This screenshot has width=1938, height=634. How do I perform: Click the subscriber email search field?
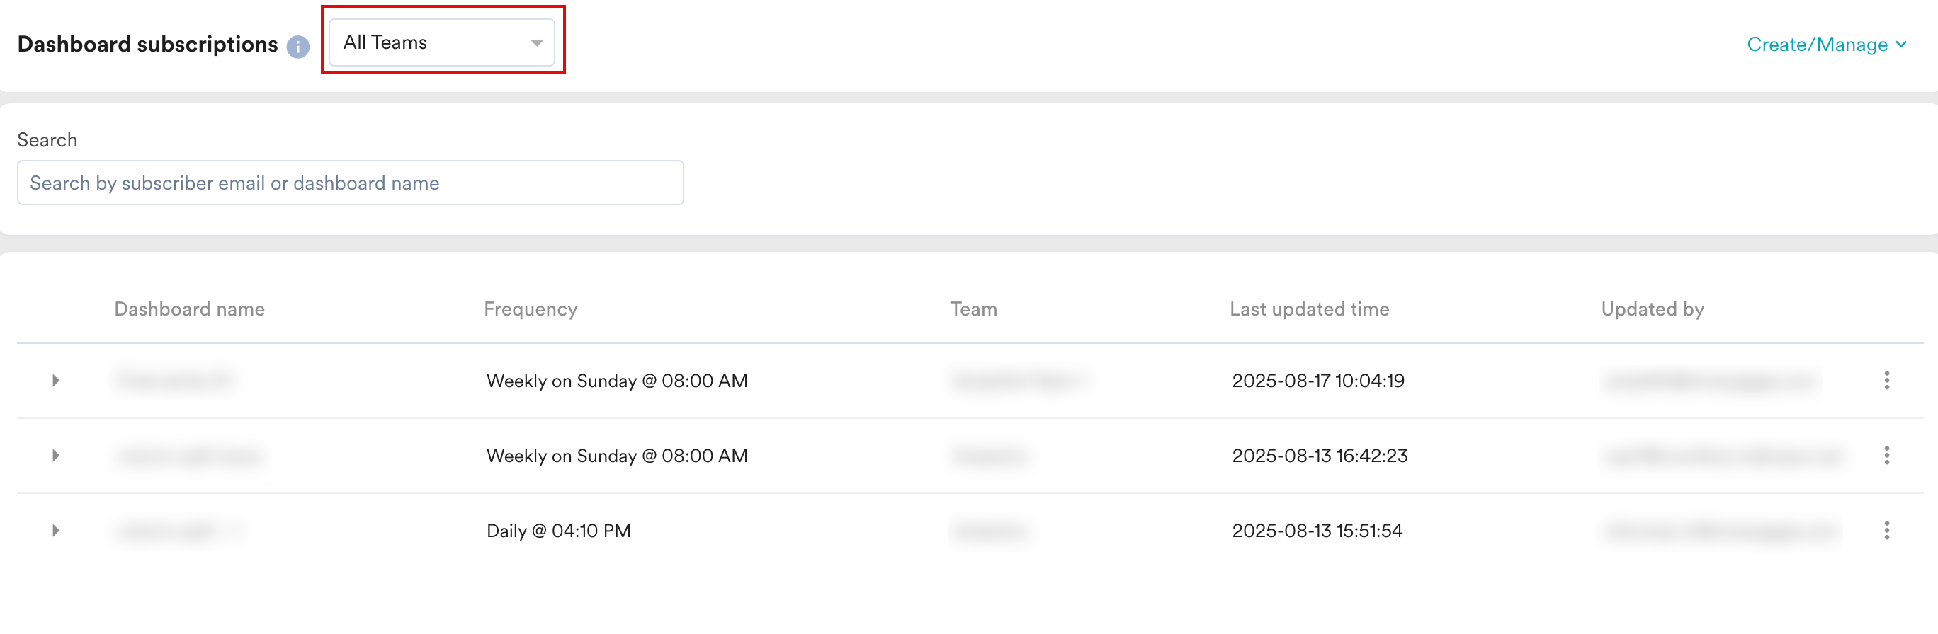350,183
